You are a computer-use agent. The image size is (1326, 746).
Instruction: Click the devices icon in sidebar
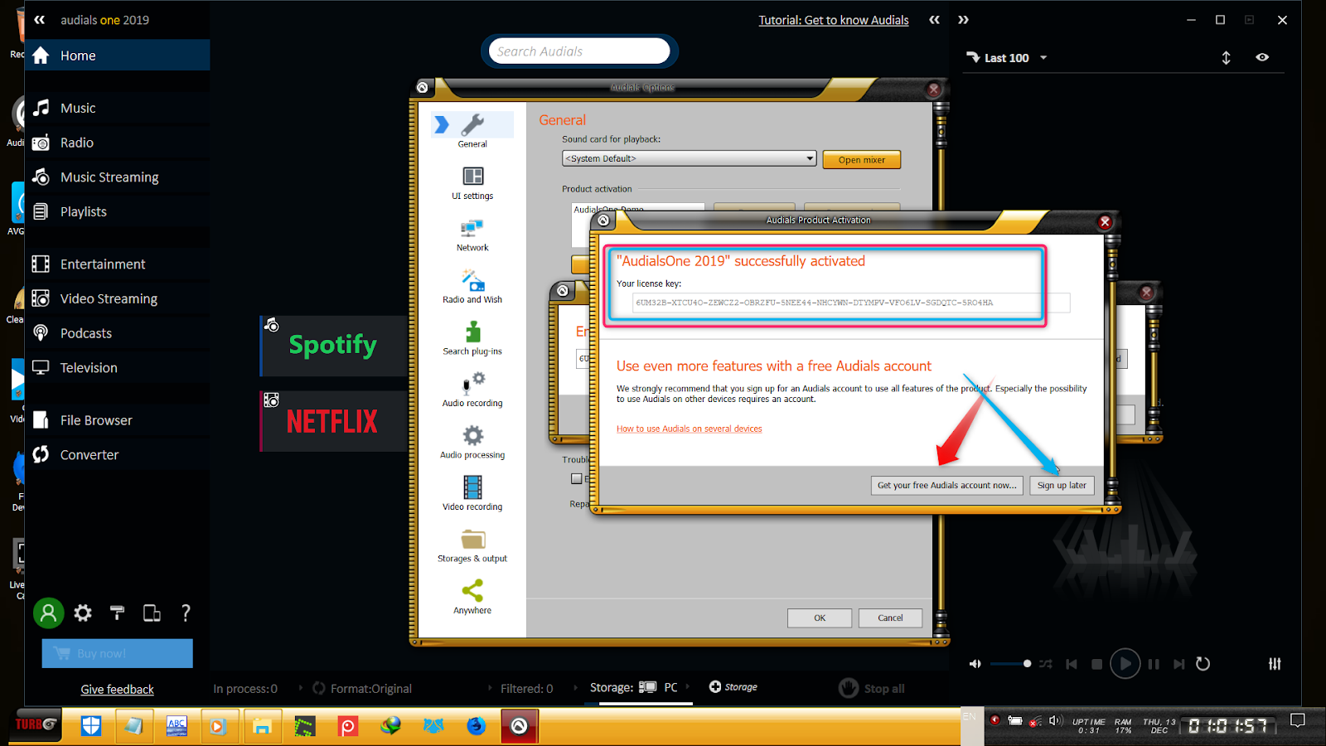tap(152, 613)
